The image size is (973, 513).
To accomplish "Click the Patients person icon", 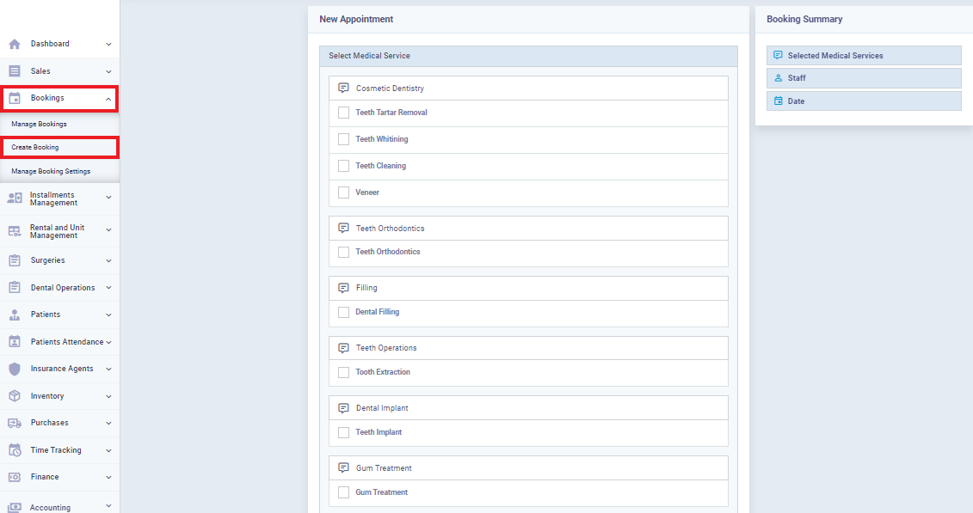I will pos(15,315).
